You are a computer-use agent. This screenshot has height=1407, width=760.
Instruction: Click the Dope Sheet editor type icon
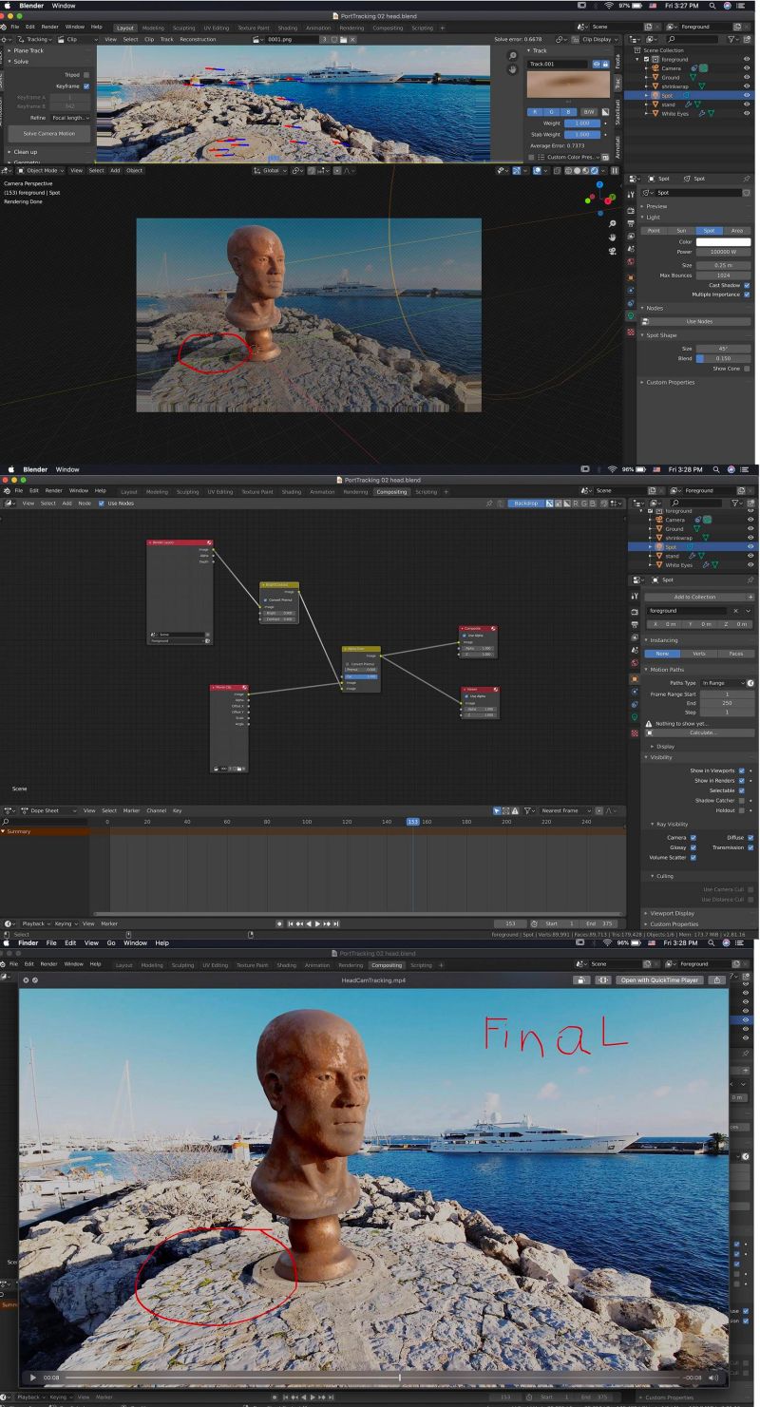click(9, 810)
